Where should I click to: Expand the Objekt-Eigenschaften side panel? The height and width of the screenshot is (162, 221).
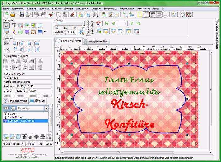point(217,21)
